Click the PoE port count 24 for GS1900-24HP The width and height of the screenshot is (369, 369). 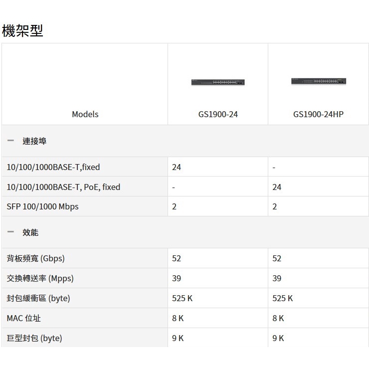coord(277,187)
